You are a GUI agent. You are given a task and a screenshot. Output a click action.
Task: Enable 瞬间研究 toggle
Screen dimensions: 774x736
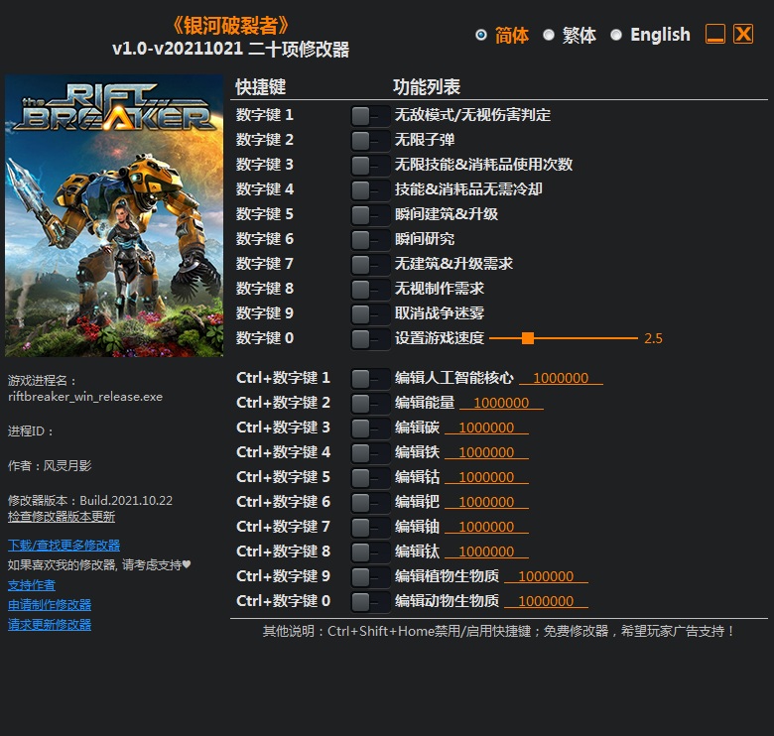[x=369, y=239]
